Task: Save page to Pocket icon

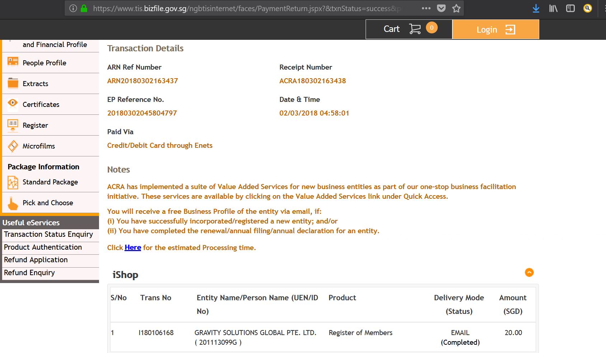Action: pos(441,8)
